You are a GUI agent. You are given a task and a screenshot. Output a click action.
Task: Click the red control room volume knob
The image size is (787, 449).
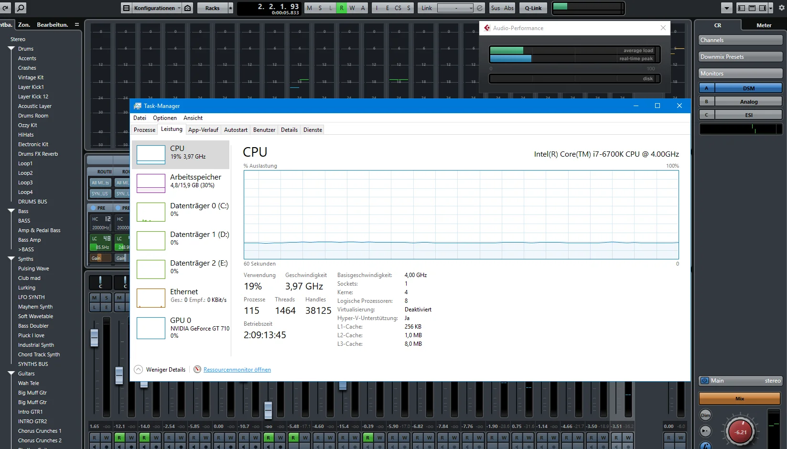tap(740, 432)
